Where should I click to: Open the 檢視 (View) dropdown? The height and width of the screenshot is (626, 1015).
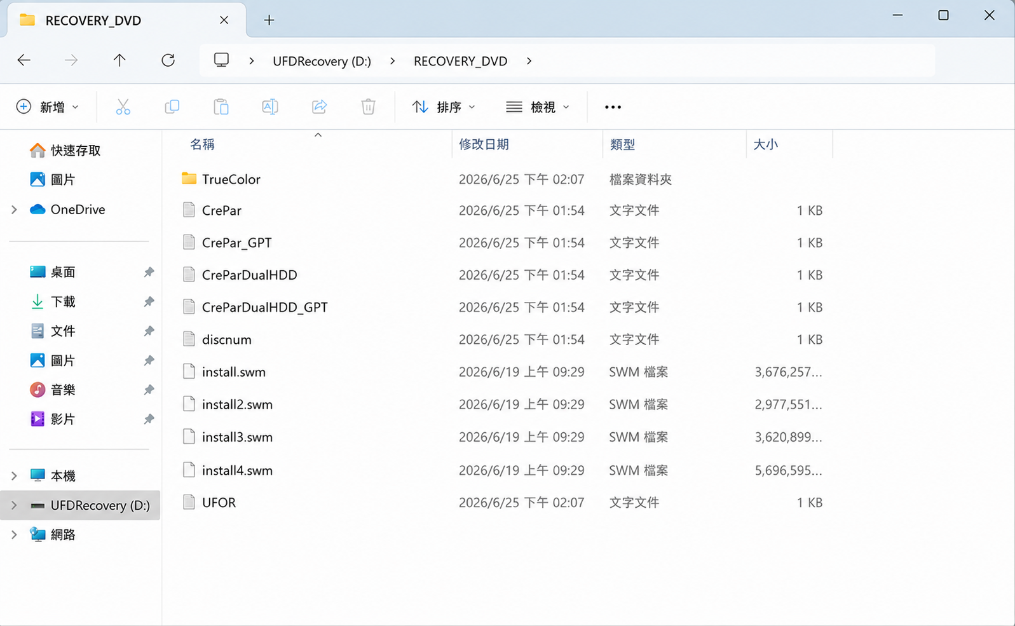[538, 107]
